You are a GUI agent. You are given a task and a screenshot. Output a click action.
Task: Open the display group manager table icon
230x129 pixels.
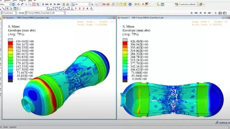pyautogui.click(x=162, y=4)
